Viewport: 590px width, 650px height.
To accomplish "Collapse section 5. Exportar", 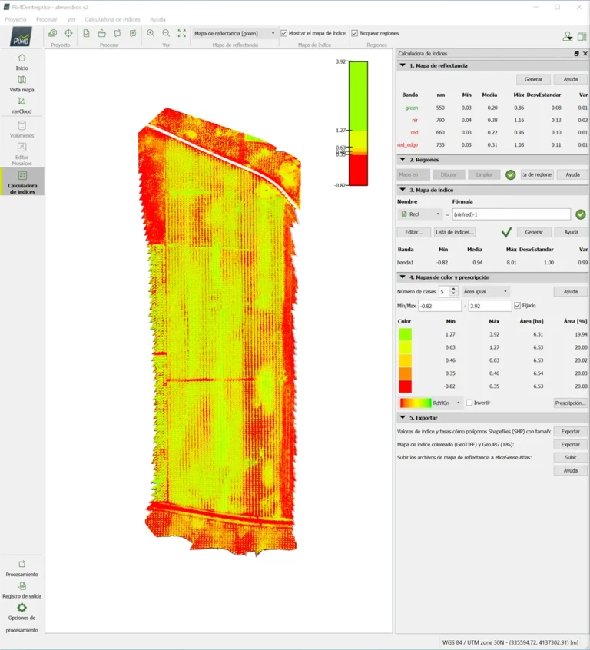I will (403, 418).
